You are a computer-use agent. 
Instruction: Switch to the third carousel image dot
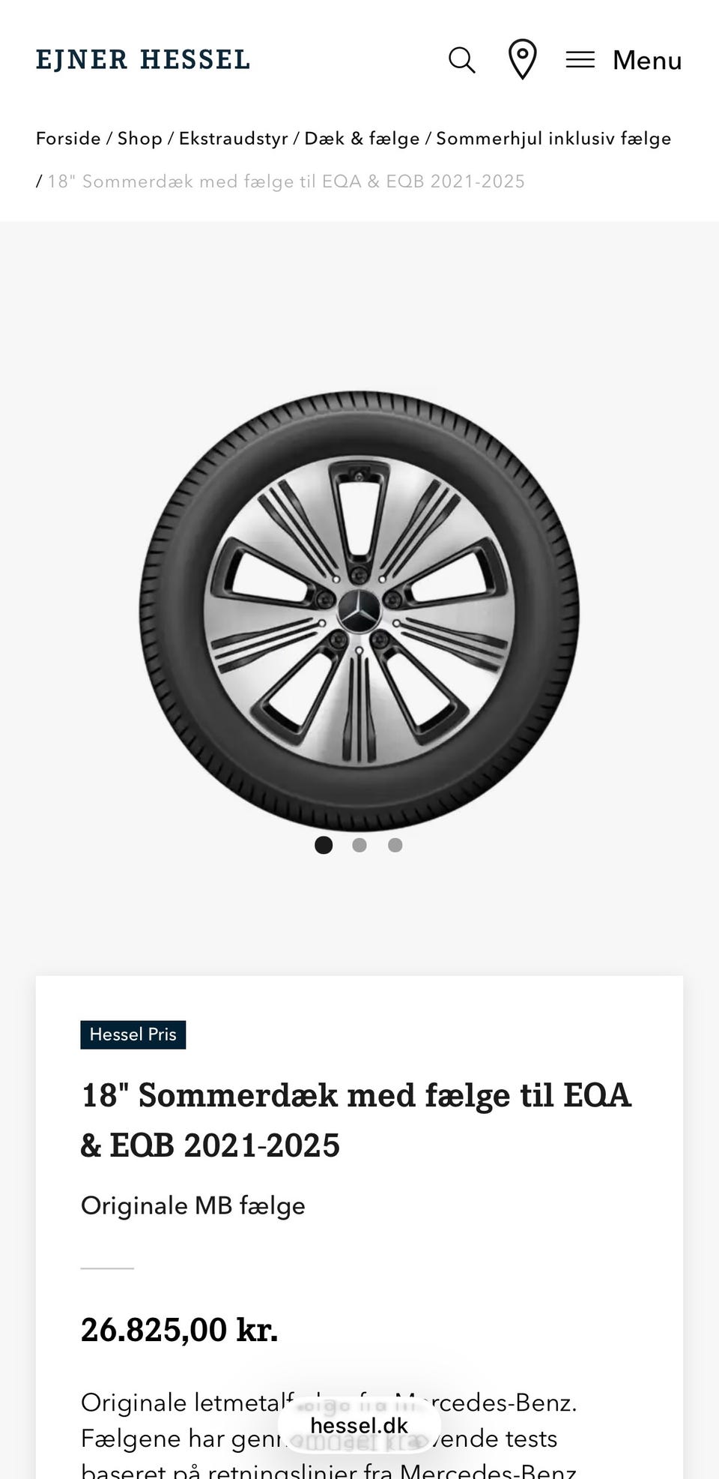coord(395,845)
